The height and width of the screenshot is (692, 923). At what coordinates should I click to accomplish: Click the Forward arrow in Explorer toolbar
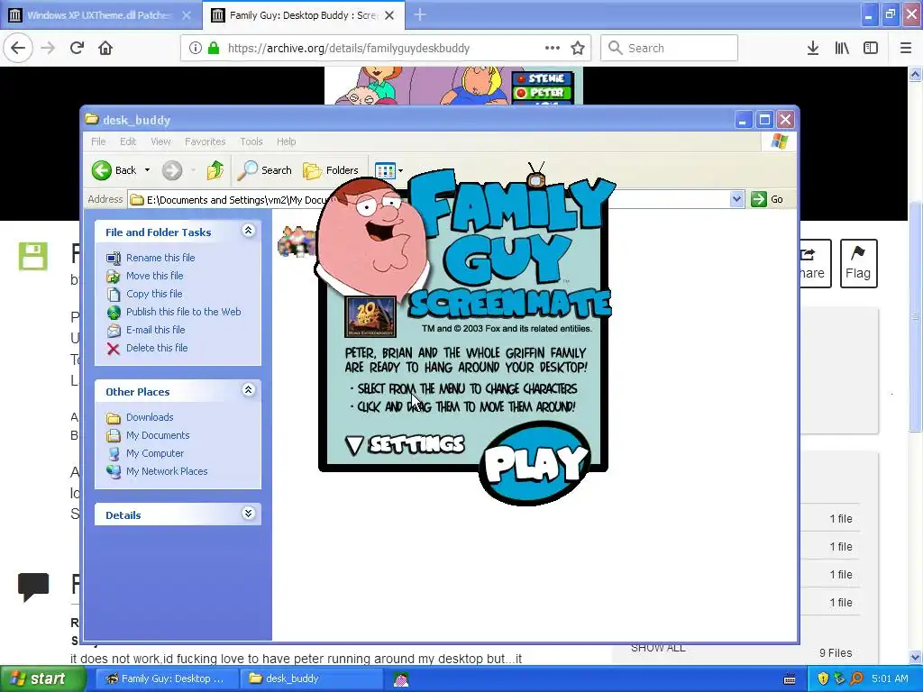tap(172, 170)
